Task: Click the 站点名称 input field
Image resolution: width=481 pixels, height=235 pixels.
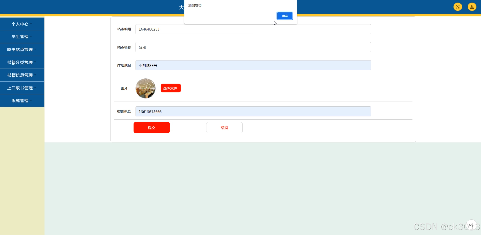Action: (253, 47)
